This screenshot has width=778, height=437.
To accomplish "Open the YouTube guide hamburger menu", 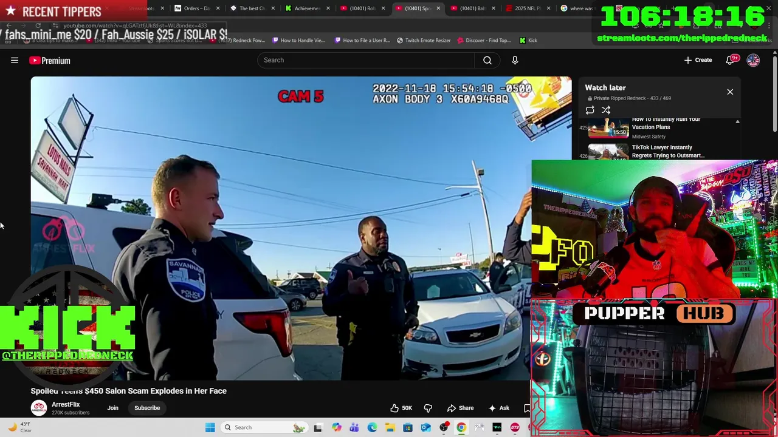I will (x=15, y=60).
